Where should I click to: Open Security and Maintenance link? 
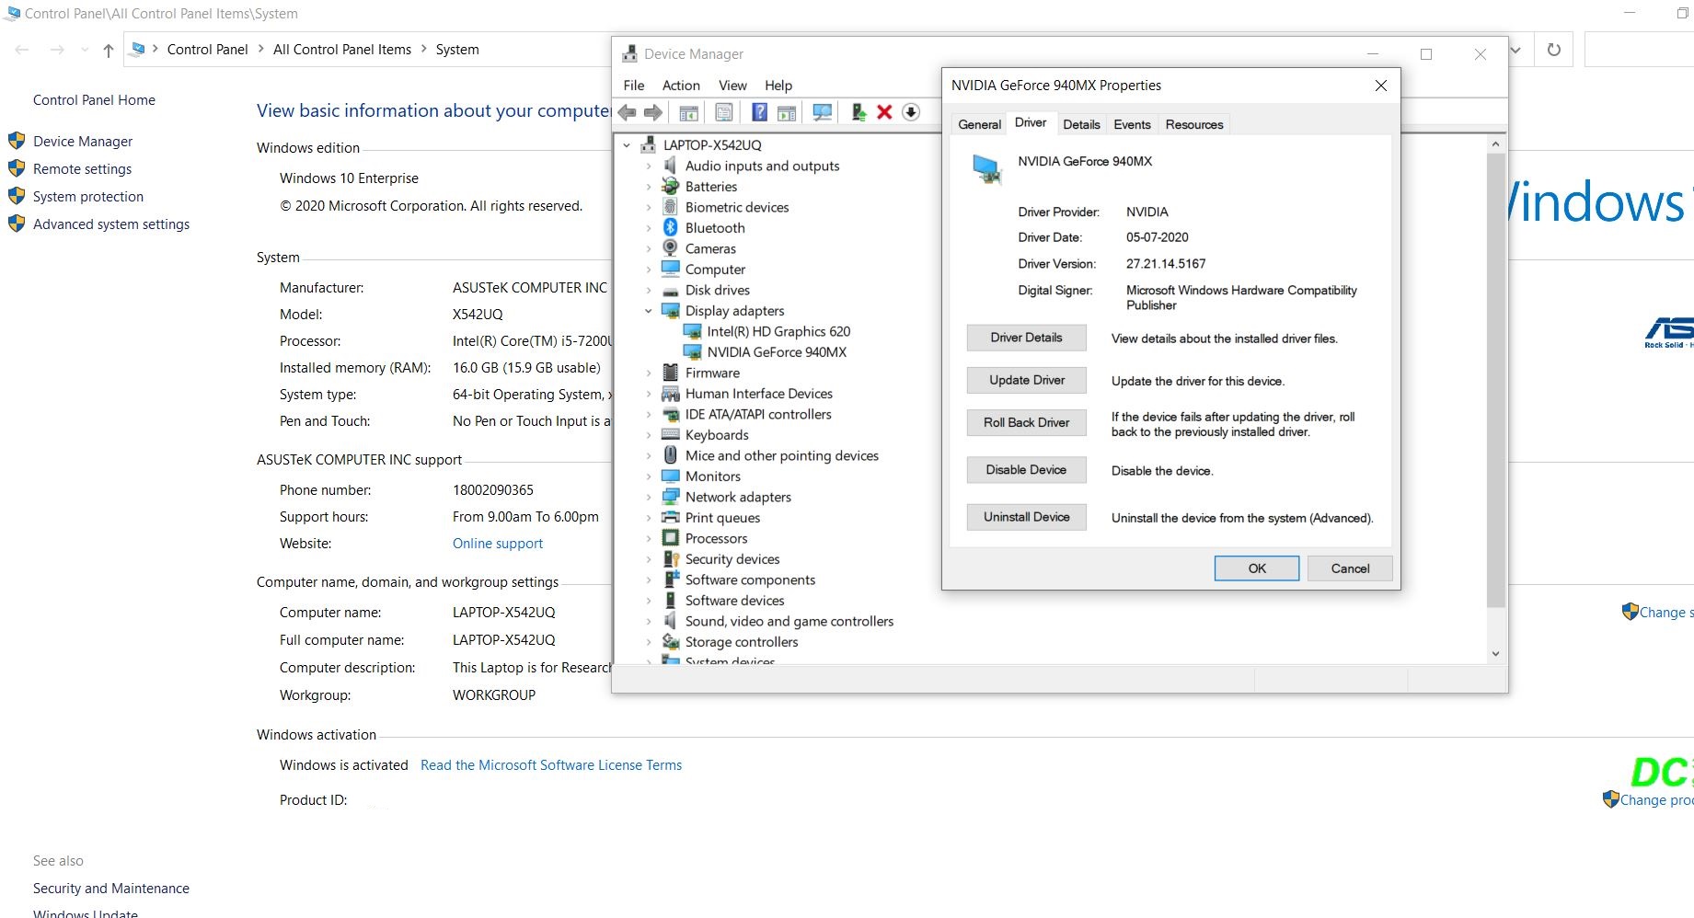[x=111, y=889]
